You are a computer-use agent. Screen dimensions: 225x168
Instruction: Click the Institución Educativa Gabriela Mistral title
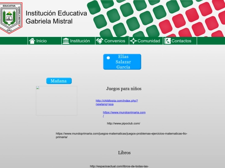tap(56, 17)
